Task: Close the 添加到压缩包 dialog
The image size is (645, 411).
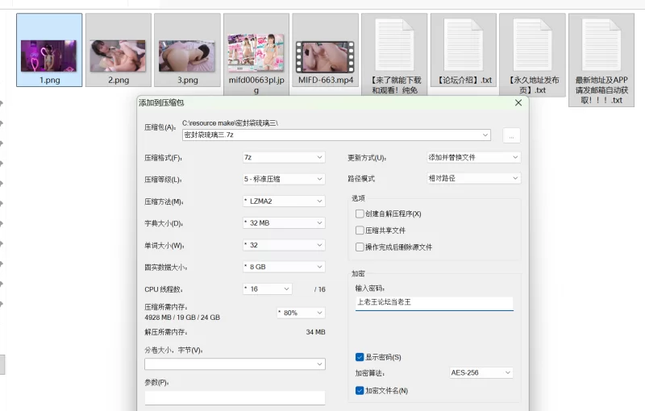Action: click(x=518, y=102)
